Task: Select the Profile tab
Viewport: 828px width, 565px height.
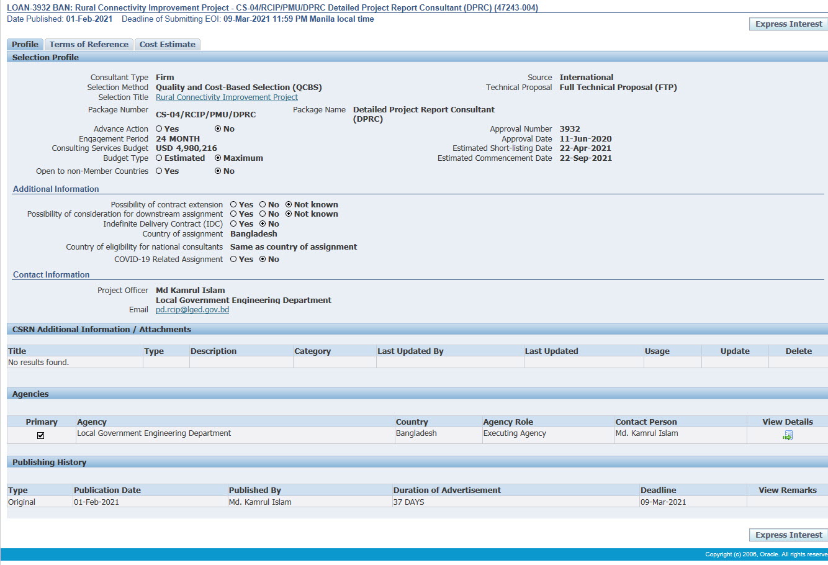Action: point(25,45)
